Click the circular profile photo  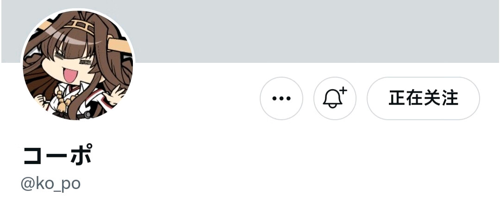coord(78,65)
